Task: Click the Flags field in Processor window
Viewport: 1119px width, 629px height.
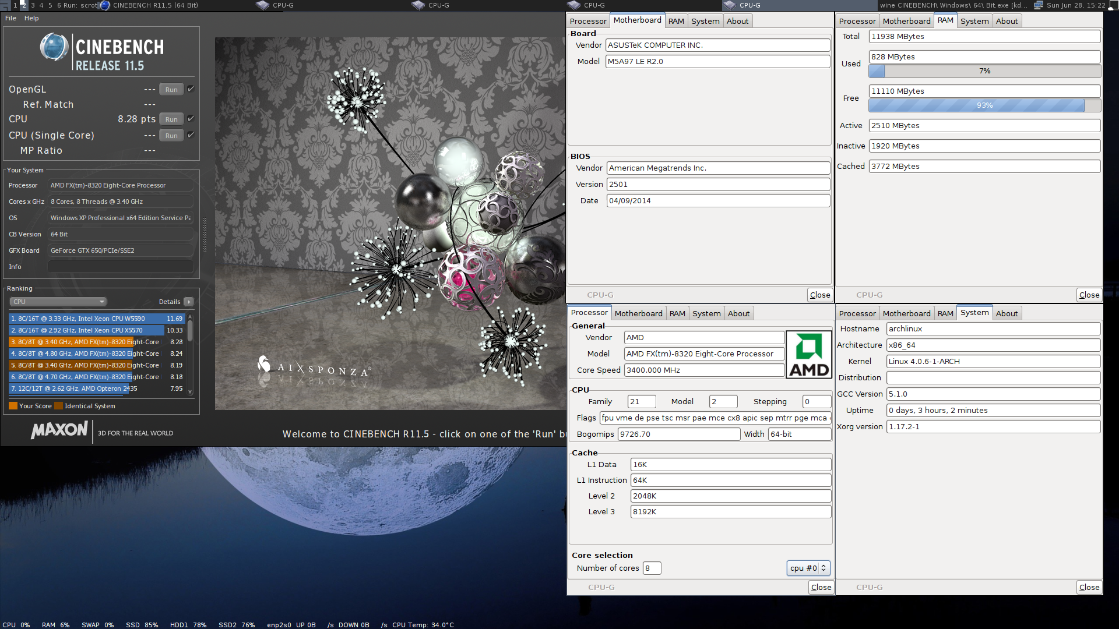Action: (715, 418)
